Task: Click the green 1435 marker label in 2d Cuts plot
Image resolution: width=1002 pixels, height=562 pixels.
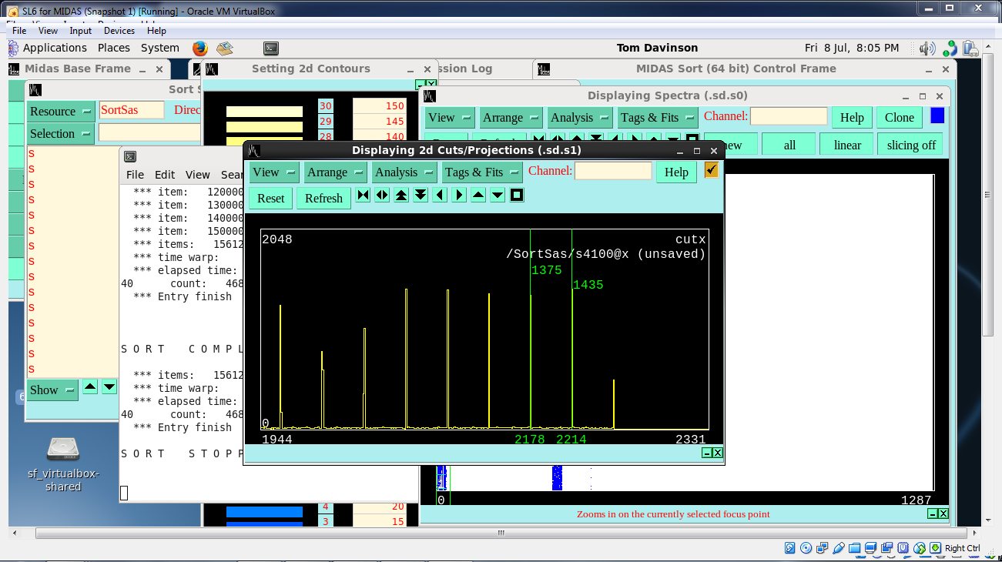Action: [588, 285]
